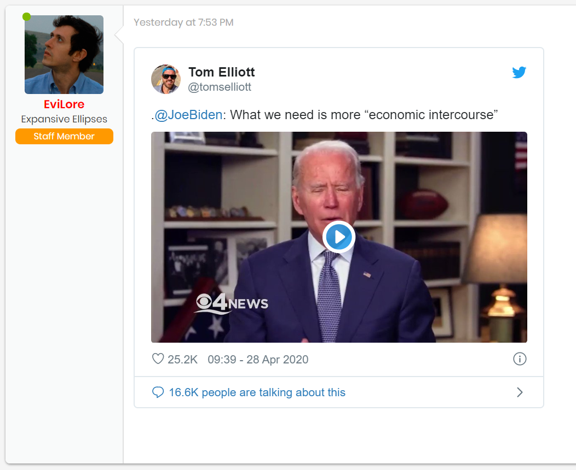Click the 25.2K likes count
The image size is (576, 470).
coord(182,359)
